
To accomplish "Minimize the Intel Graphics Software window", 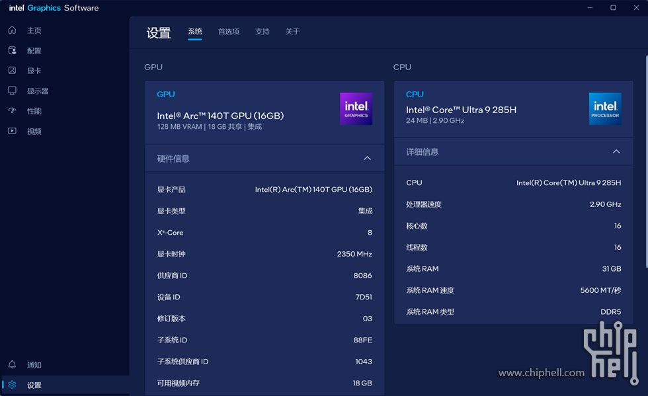I will point(590,7).
